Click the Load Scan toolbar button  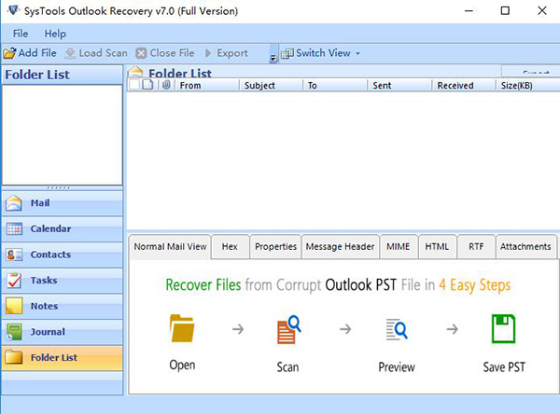96,53
